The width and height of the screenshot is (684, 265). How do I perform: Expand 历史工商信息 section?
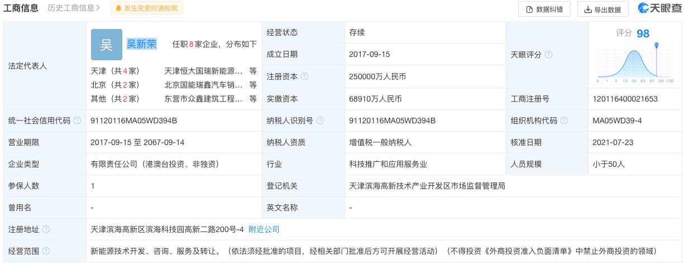coord(74,8)
